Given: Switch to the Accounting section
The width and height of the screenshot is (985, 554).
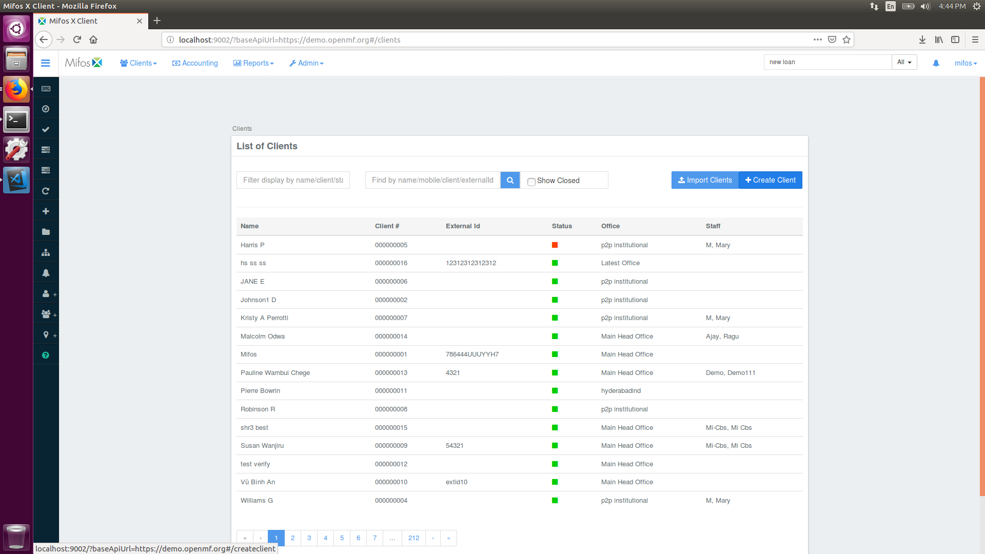Looking at the screenshot, I should tap(195, 63).
